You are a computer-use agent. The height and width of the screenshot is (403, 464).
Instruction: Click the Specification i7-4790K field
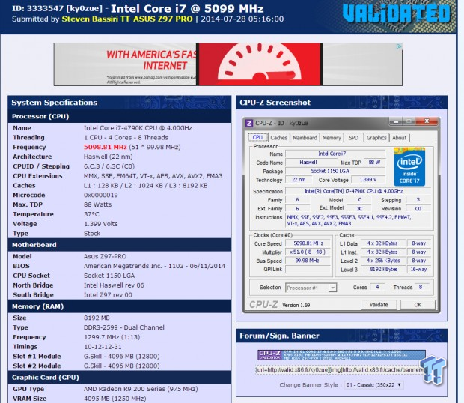click(358, 191)
